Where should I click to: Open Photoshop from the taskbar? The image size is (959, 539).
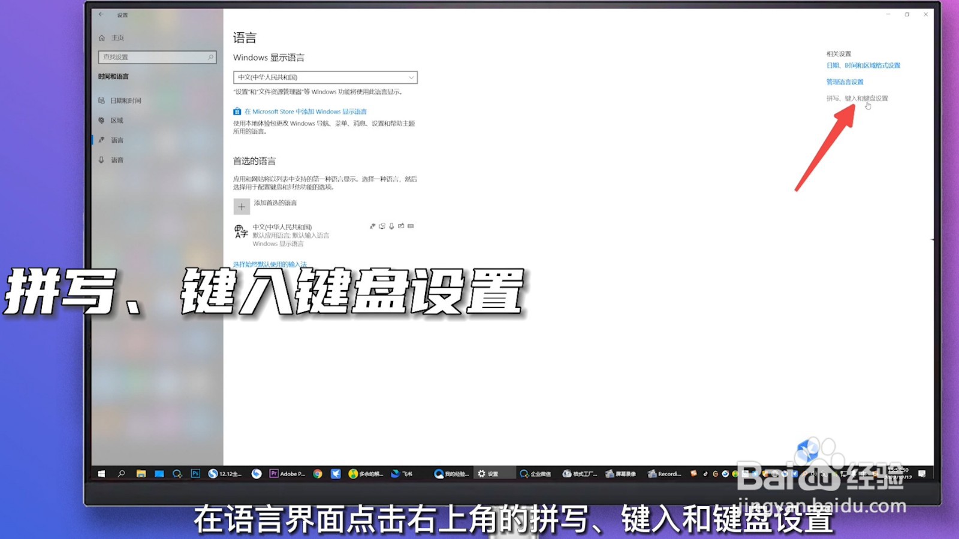click(195, 473)
